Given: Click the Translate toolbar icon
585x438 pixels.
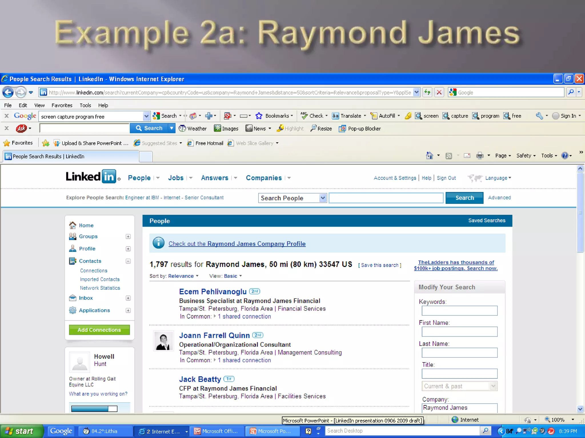Looking at the screenshot, I should click(x=335, y=115).
